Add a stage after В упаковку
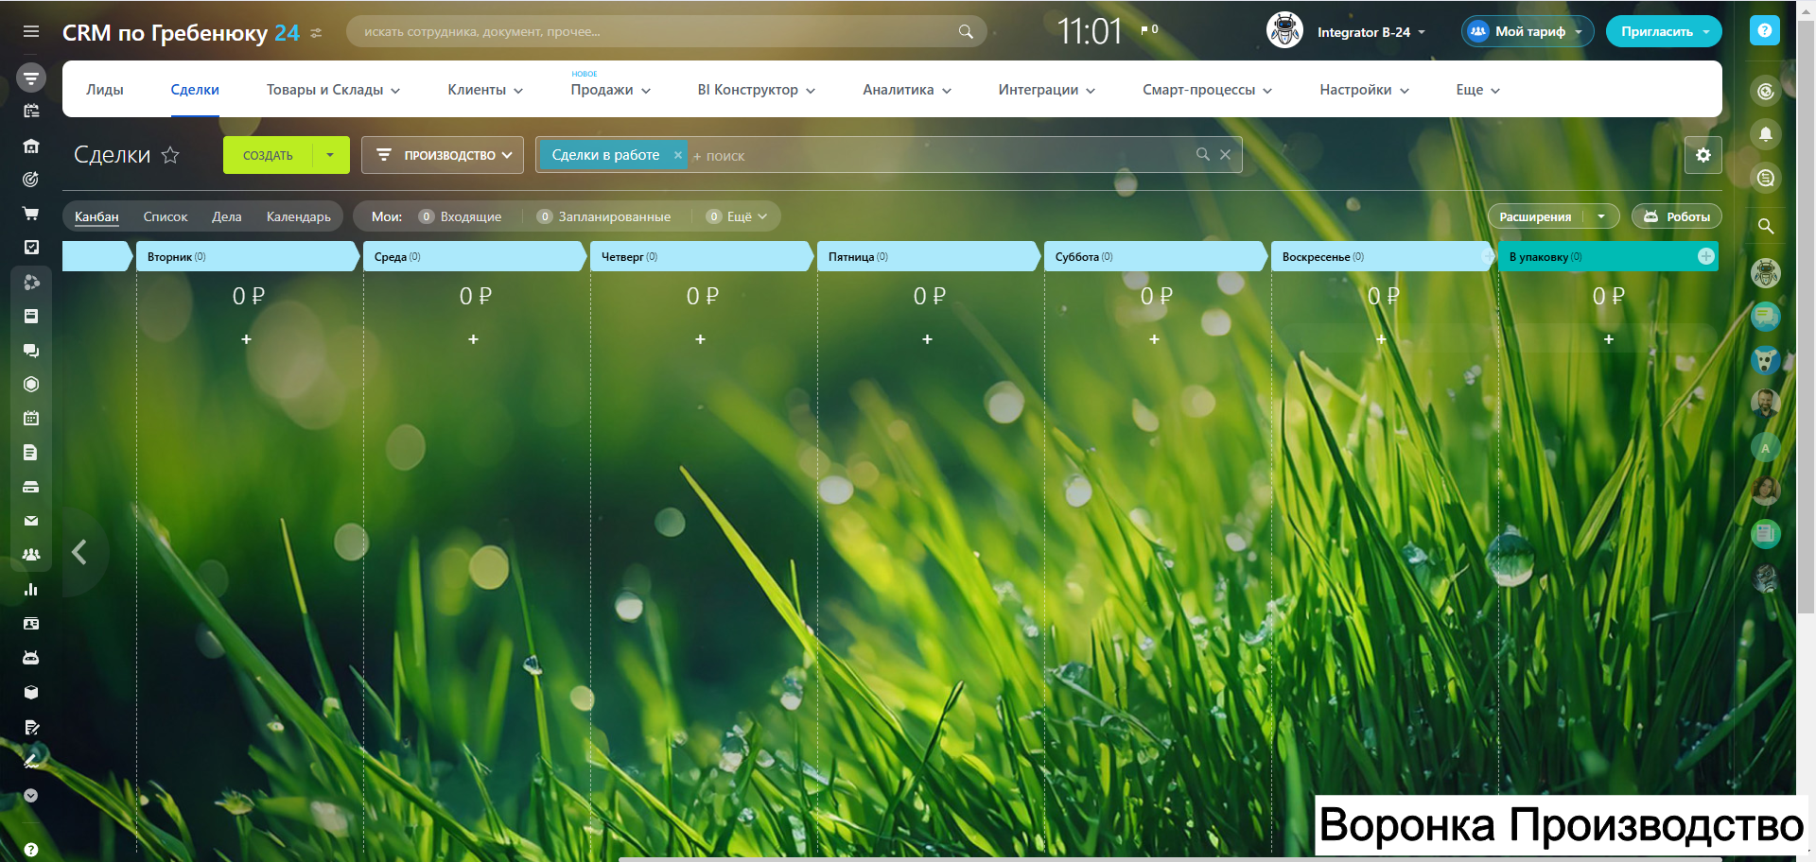Image resolution: width=1816 pixels, height=862 pixels. coord(1705,256)
